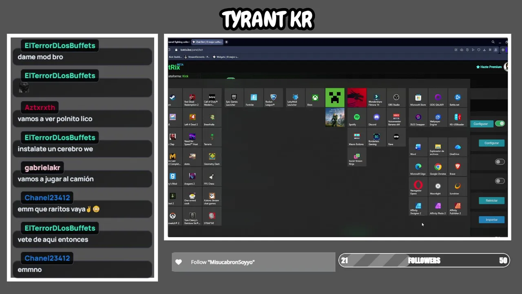
Task: Click the Configurar button without a toggle
Action: coord(491,143)
